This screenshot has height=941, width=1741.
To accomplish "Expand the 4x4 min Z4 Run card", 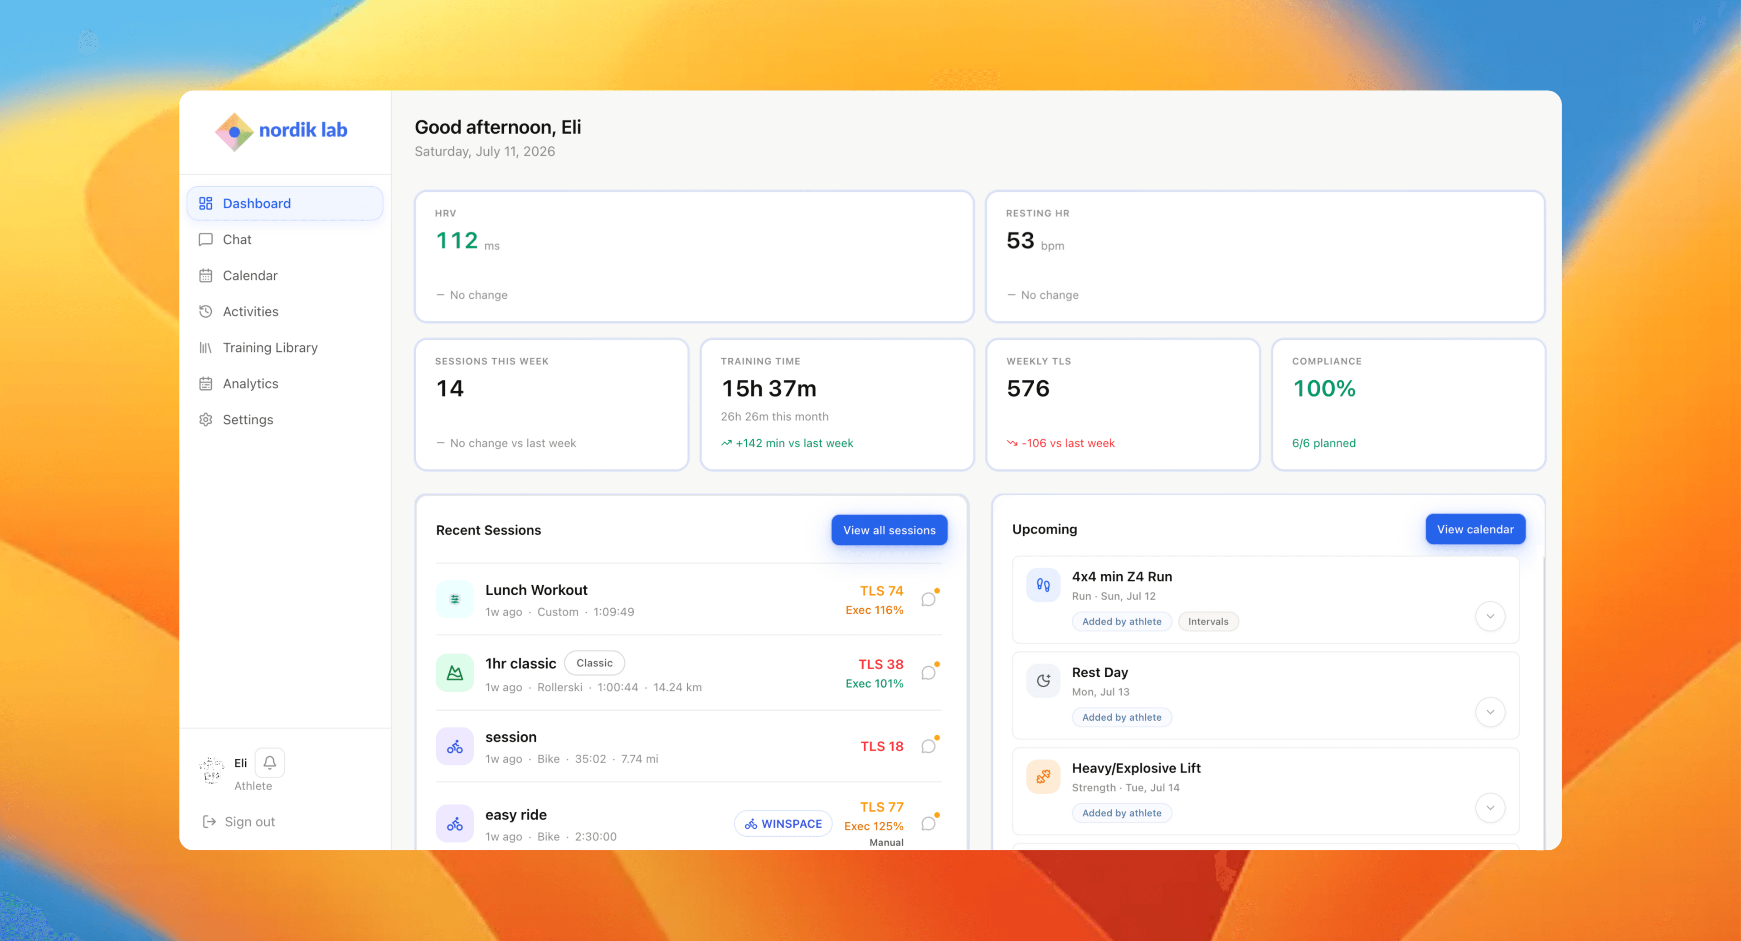I will pos(1489,616).
